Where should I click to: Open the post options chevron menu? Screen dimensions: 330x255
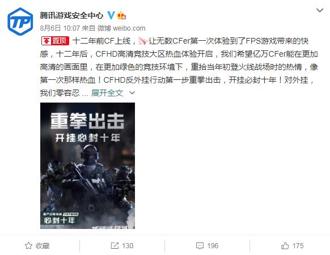[320, 10]
